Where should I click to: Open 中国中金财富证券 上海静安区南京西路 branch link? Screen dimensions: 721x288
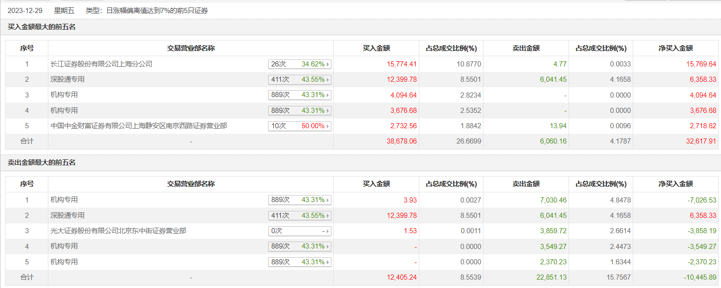(x=139, y=126)
